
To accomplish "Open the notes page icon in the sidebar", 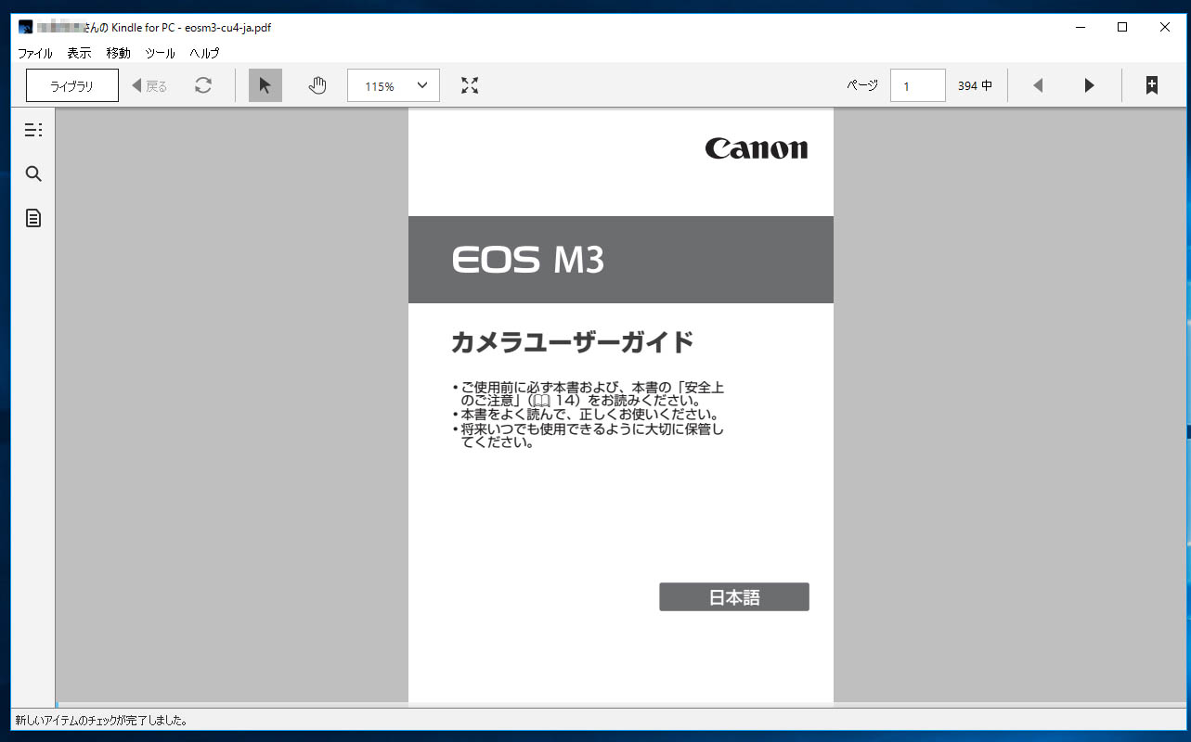I will (x=33, y=218).
